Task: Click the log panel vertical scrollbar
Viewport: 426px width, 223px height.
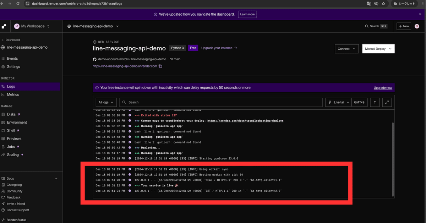Action: point(393,160)
